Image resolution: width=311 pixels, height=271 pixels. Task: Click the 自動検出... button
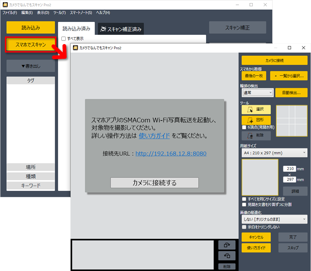click(x=291, y=93)
